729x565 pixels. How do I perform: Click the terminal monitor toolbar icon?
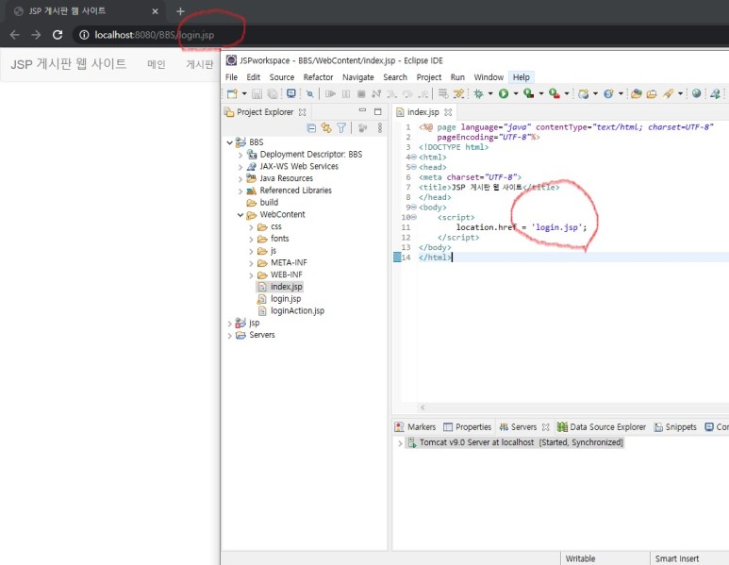(291, 93)
